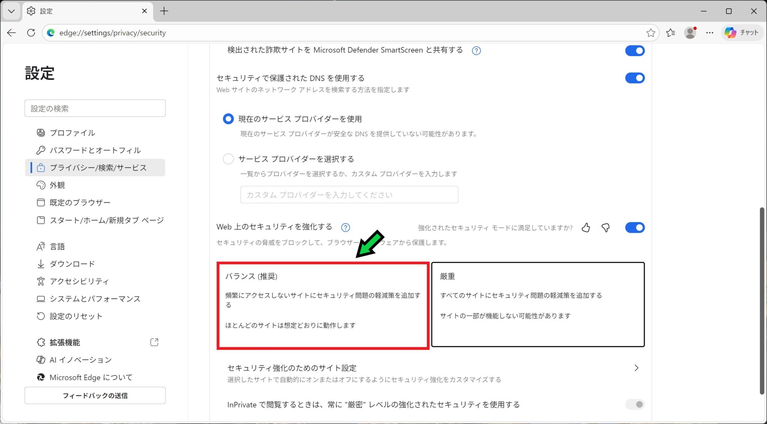Click the help icon beside Web security heading
This screenshot has width=767, height=424.
pyautogui.click(x=345, y=227)
